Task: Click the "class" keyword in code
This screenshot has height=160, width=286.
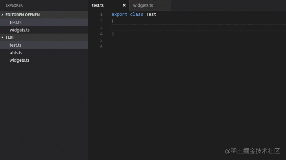Action: (136, 14)
